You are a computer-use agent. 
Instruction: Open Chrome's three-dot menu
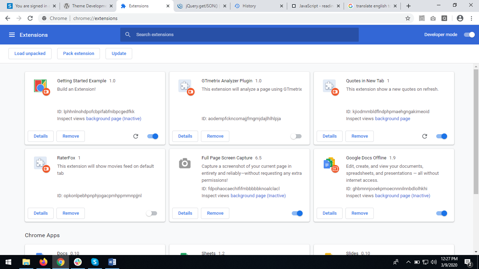[x=471, y=18]
